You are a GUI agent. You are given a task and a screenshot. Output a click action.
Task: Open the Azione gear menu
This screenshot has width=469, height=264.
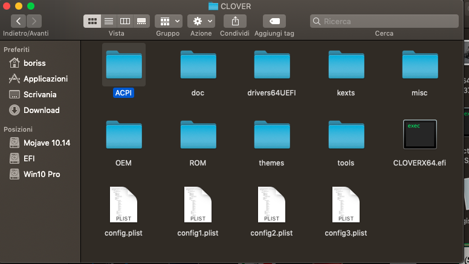pyautogui.click(x=201, y=21)
